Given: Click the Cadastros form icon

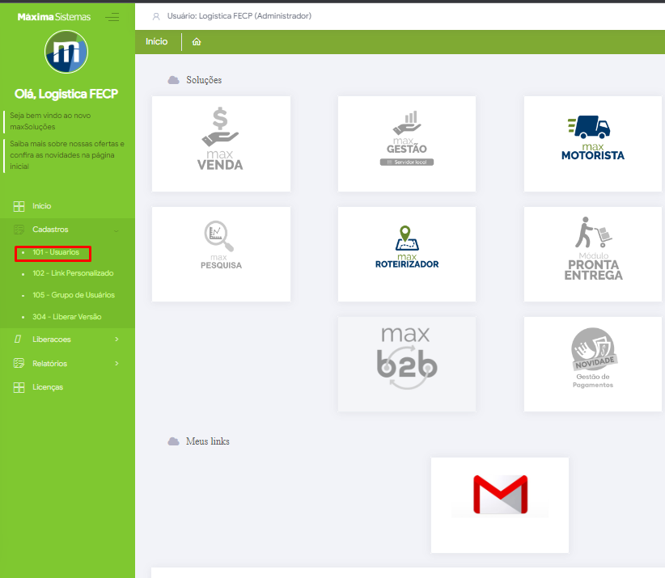Looking at the screenshot, I should pos(19,230).
